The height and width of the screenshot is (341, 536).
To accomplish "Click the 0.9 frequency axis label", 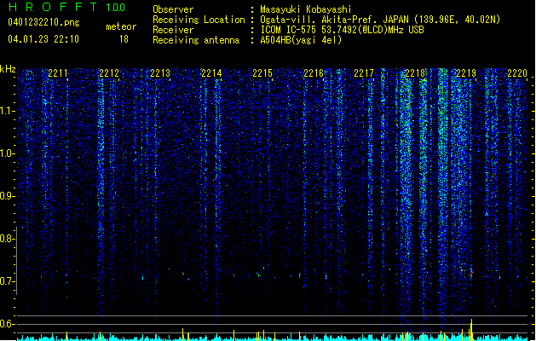I will tap(7, 196).
